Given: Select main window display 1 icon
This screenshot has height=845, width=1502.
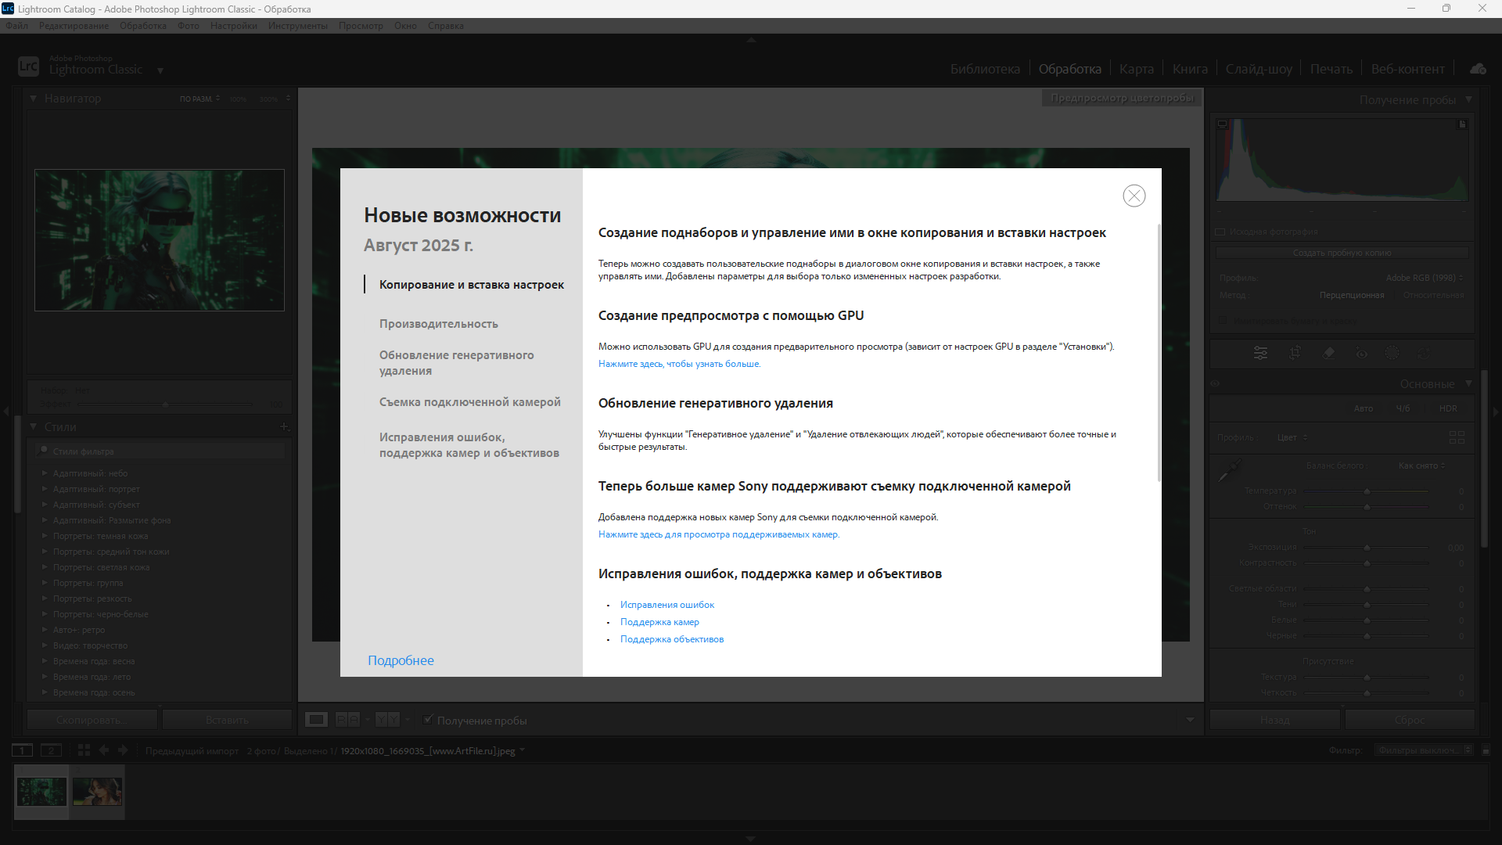Looking at the screenshot, I should pyautogui.click(x=23, y=750).
